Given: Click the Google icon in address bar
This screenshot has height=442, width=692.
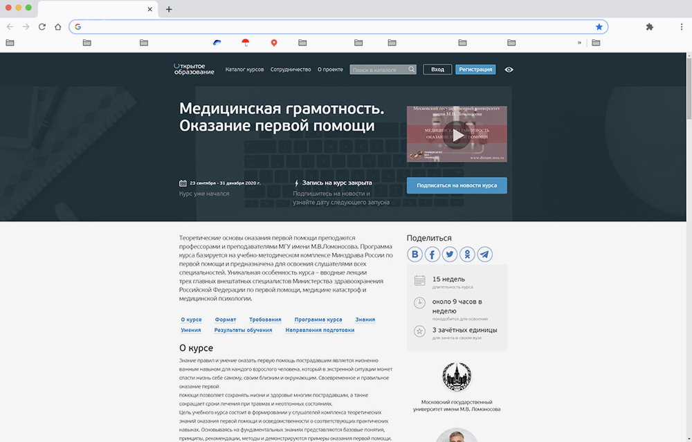Looking at the screenshot, I should tap(78, 27).
